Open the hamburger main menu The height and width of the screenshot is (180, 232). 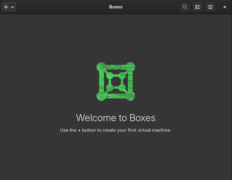tap(210, 7)
